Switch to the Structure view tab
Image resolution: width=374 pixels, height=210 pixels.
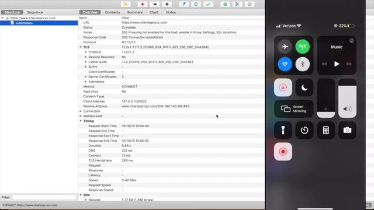[12, 12]
